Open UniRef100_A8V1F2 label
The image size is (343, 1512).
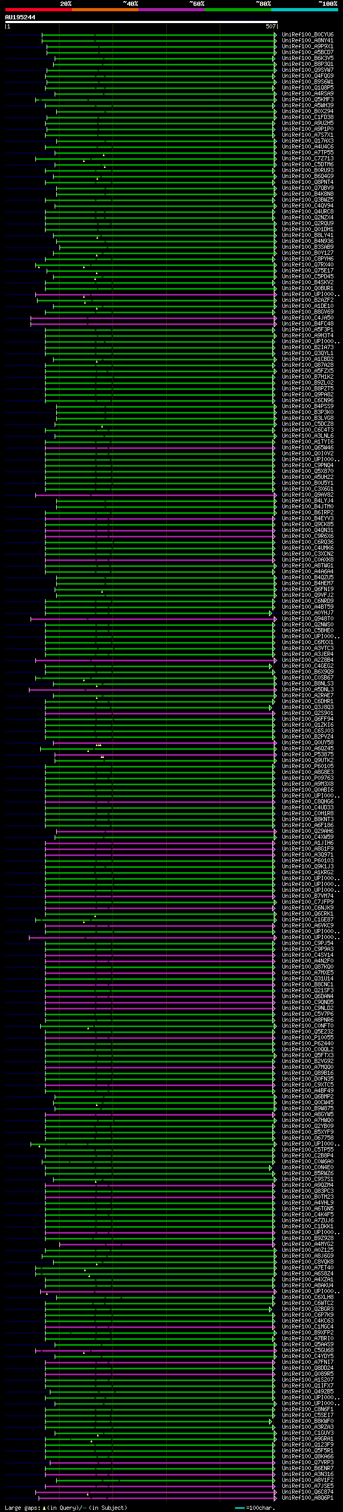[307, 1480]
